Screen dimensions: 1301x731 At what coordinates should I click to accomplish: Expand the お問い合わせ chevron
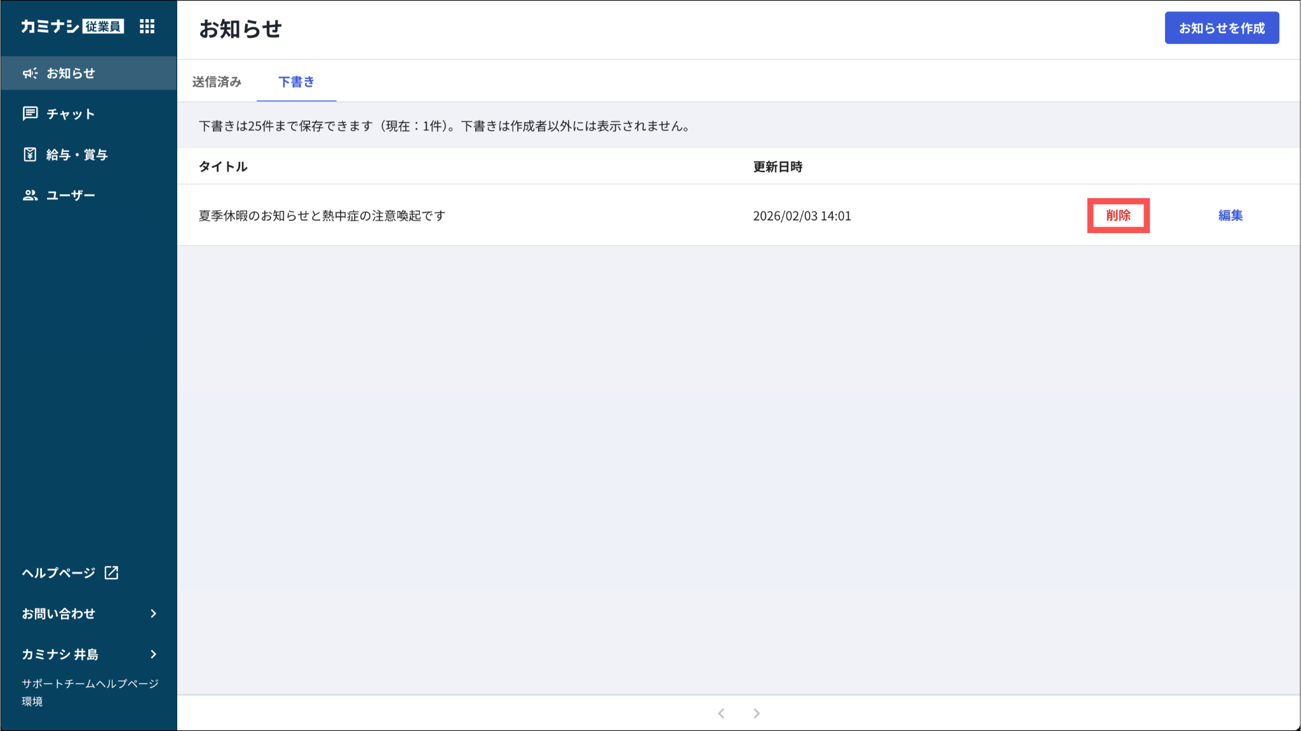tap(153, 614)
